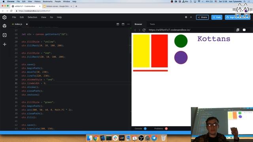This screenshot has width=253, height=142.
Task: Click the ctx.restore() line in editor
Action: point(30,95)
